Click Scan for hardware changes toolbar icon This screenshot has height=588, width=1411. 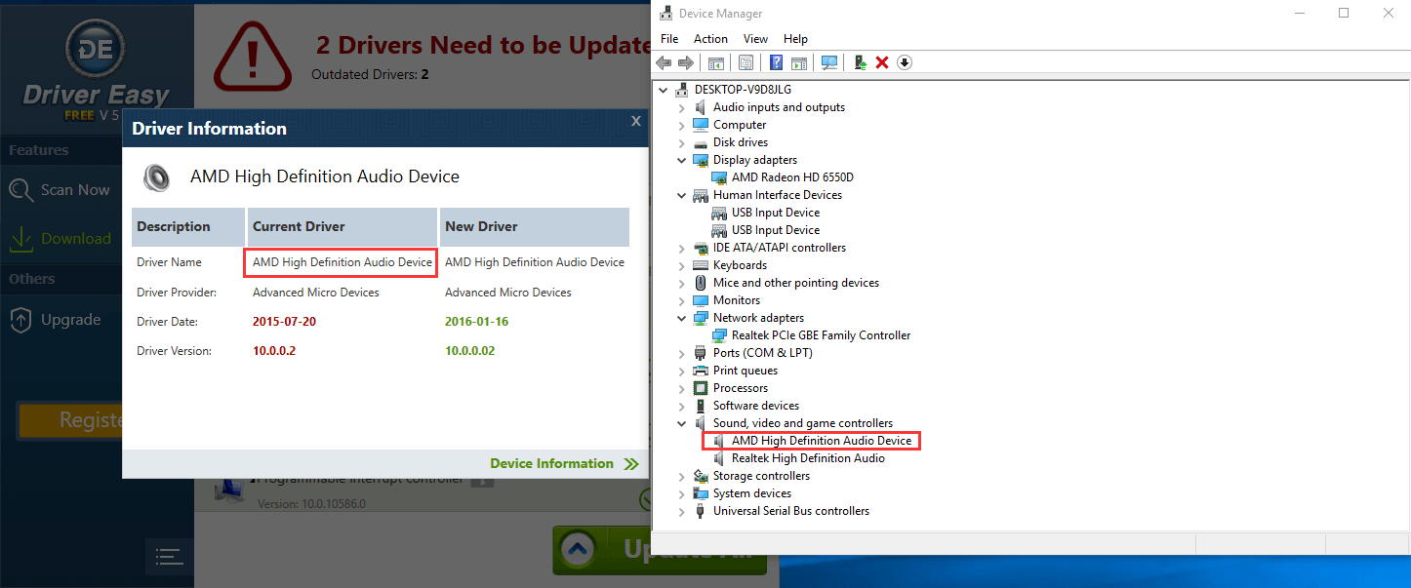click(829, 62)
